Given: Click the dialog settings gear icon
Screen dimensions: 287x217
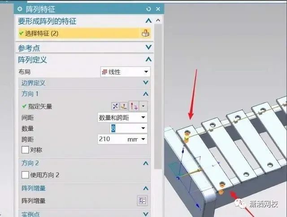Looking at the screenshot, I should click(20, 9).
